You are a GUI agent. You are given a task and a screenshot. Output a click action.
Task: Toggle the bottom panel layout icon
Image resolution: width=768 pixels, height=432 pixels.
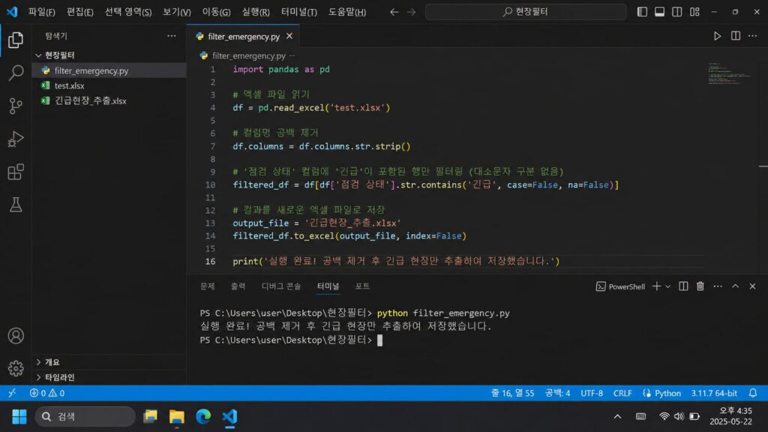pyautogui.click(x=660, y=12)
